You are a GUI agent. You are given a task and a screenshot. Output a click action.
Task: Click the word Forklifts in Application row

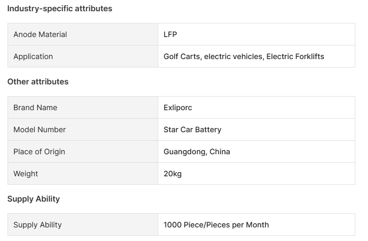coord(309,56)
